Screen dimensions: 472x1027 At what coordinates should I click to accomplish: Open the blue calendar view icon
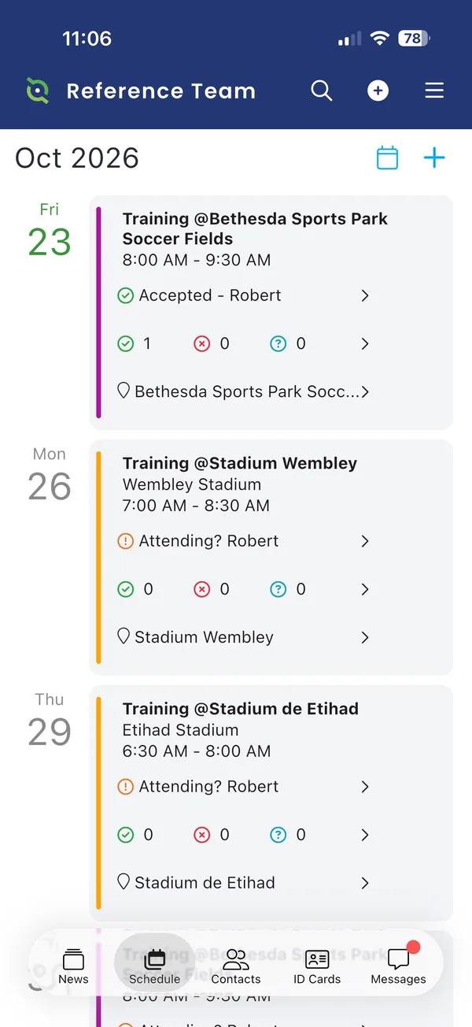tap(387, 158)
